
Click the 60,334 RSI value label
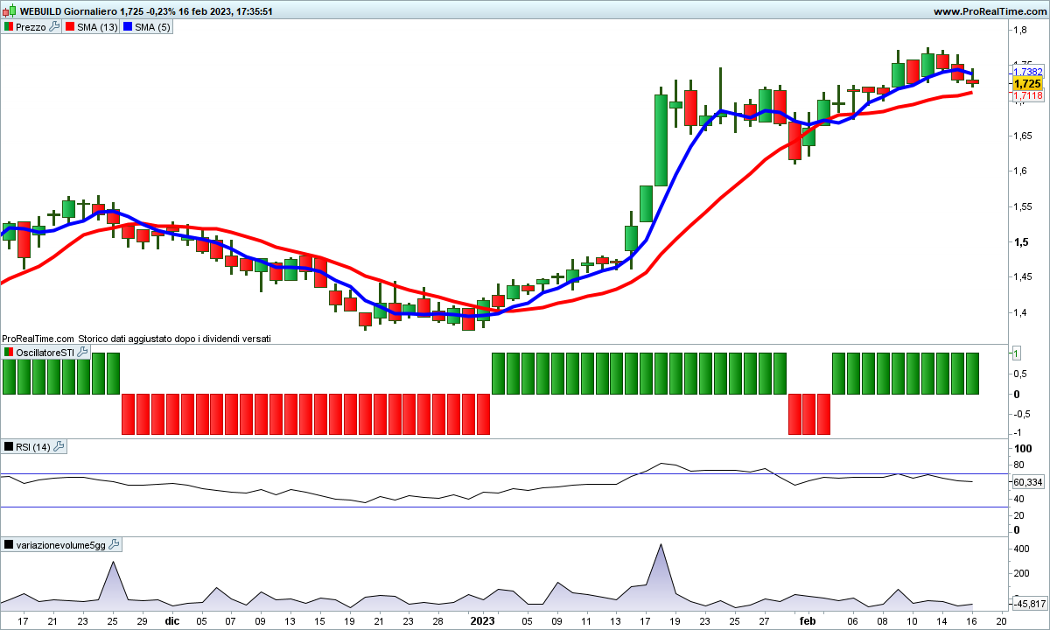coord(1028,482)
